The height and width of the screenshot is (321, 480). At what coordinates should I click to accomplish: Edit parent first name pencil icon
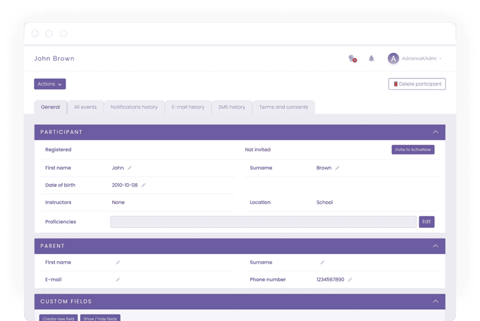[x=118, y=263]
